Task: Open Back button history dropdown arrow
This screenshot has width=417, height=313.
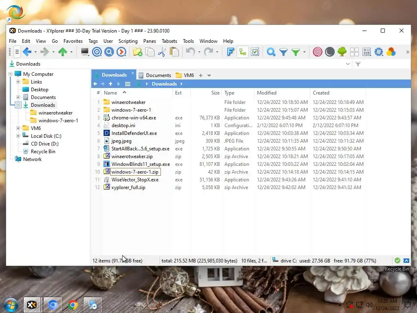Action: [x=35, y=52]
